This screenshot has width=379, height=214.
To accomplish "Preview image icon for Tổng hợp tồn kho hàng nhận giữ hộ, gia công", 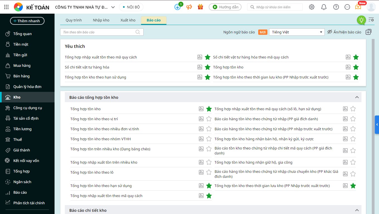I will (x=345, y=162).
